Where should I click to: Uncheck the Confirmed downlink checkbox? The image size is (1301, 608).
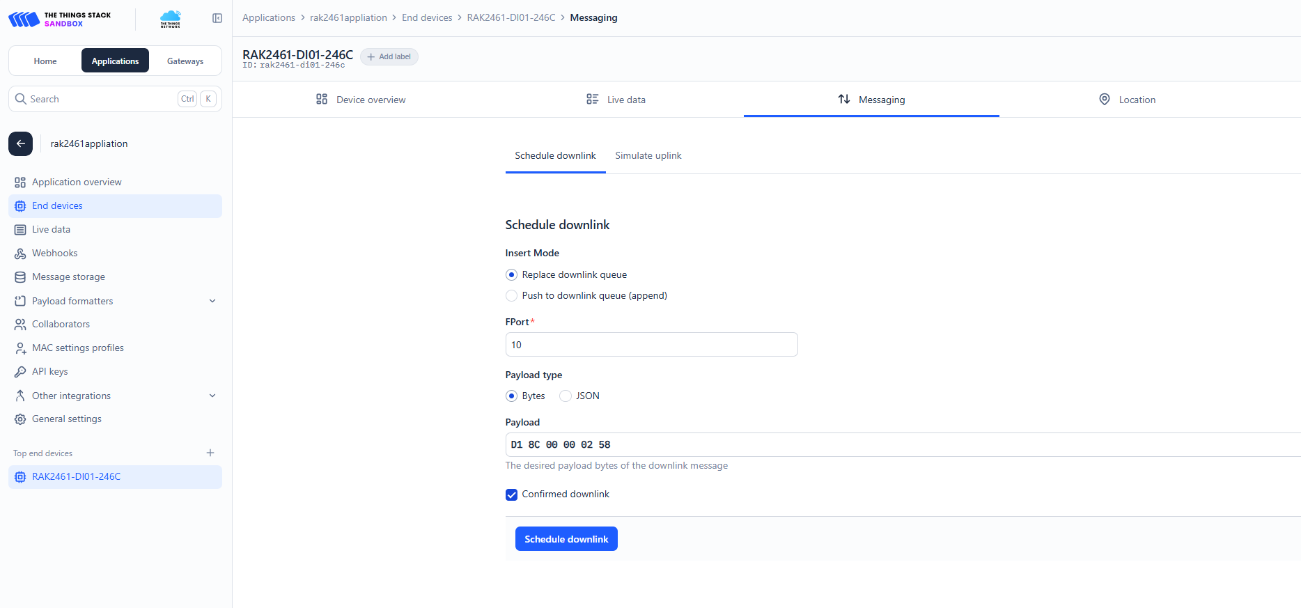point(512,494)
